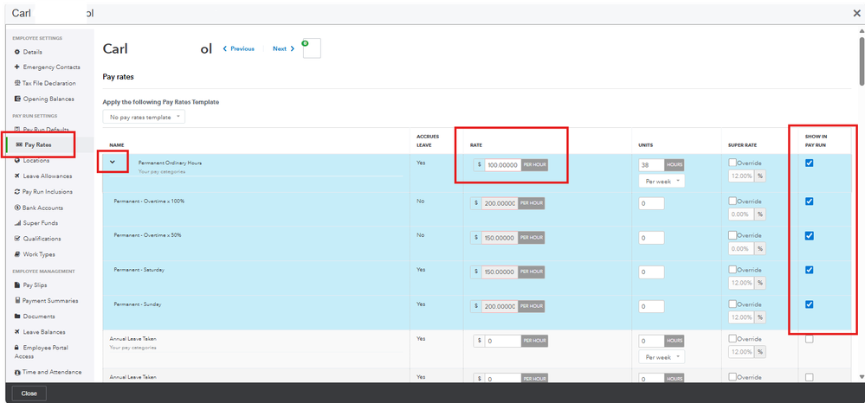Open the pay rates template dropdown
865x403 pixels.
(144, 117)
